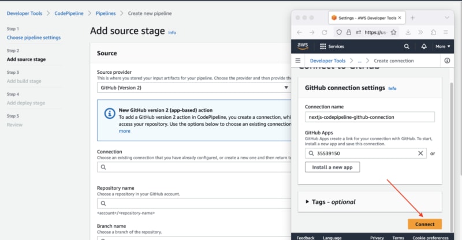
Task: Select the Add build stage step
Action: point(24,81)
